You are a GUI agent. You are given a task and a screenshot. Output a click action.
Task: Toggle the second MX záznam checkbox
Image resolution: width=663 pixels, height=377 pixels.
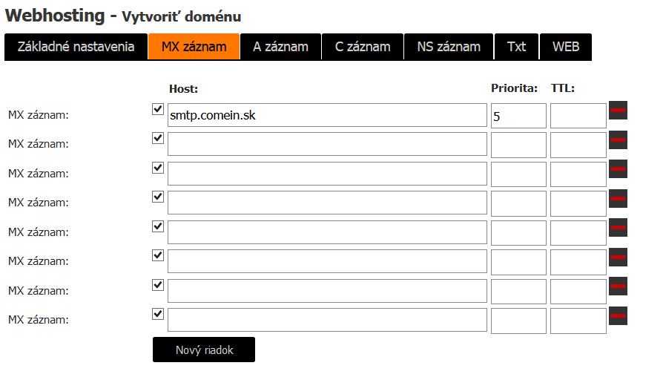158,138
